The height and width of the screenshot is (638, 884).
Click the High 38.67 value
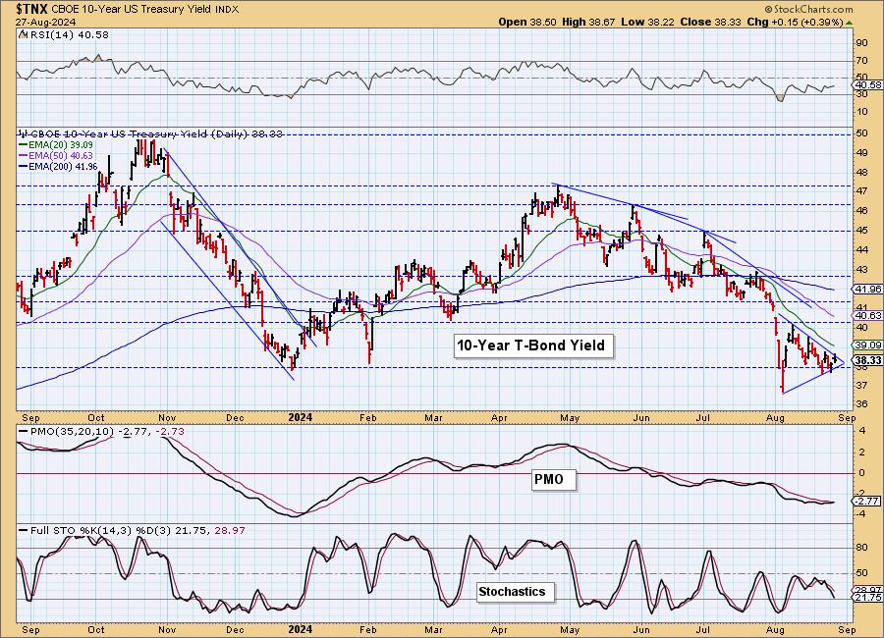point(588,22)
